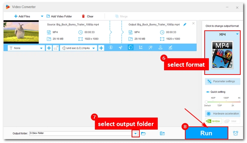Open the alarm clock schedule icon
The image size is (247, 143).
pyautogui.click(x=235, y=133)
